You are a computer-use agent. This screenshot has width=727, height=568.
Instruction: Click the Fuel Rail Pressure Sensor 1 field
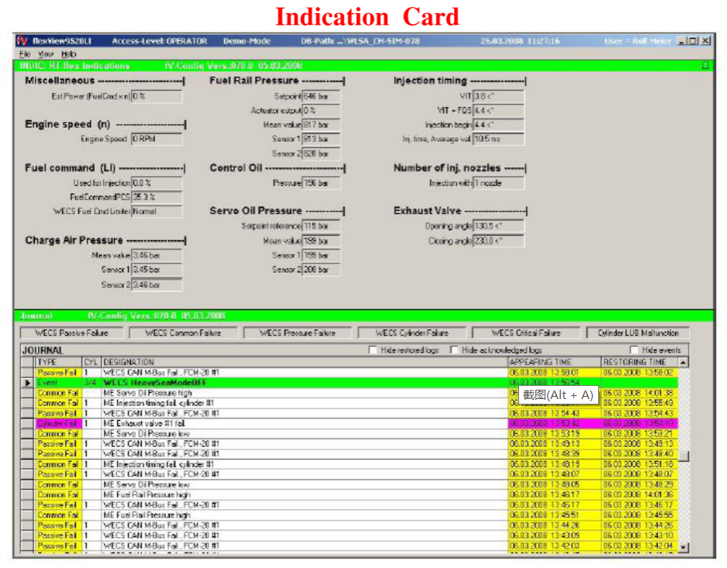321,139
